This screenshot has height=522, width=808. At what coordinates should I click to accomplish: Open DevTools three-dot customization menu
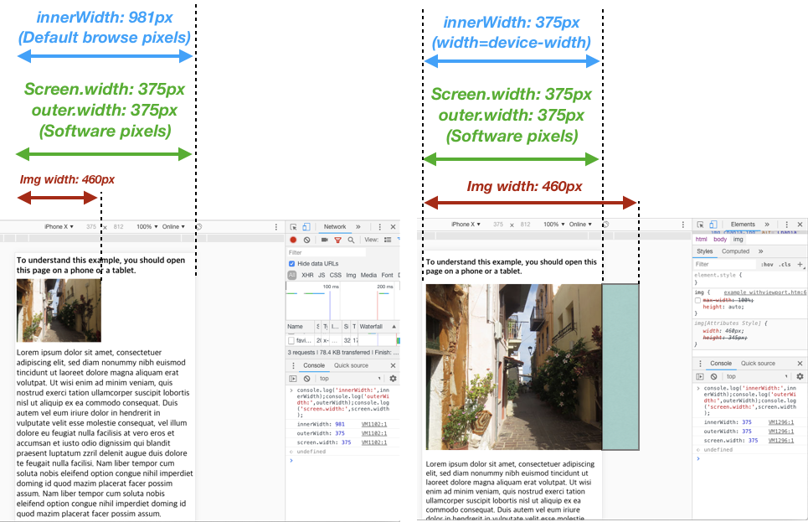(379, 227)
